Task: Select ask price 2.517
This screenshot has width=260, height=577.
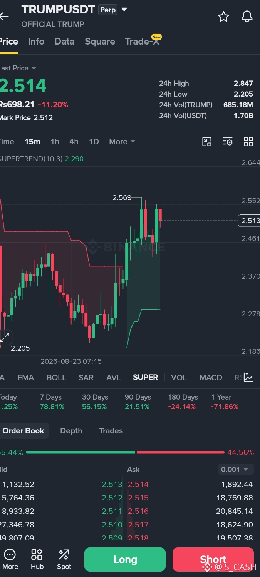Action: point(138,525)
